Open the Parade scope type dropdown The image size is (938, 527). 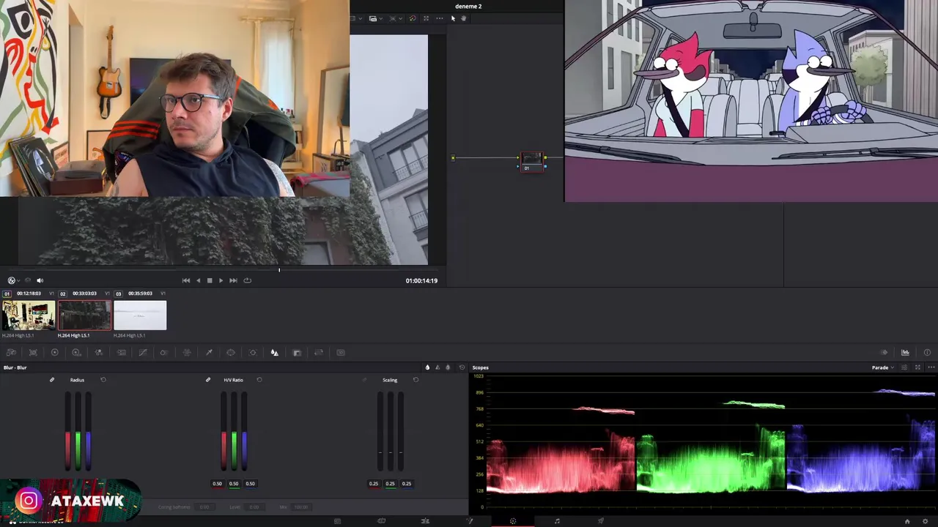(x=882, y=367)
